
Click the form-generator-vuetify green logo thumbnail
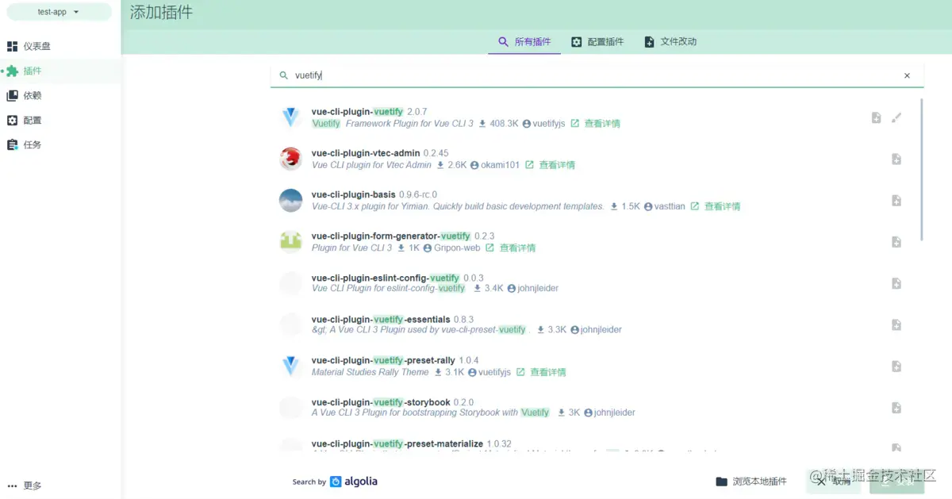pyautogui.click(x=290, y=241)
